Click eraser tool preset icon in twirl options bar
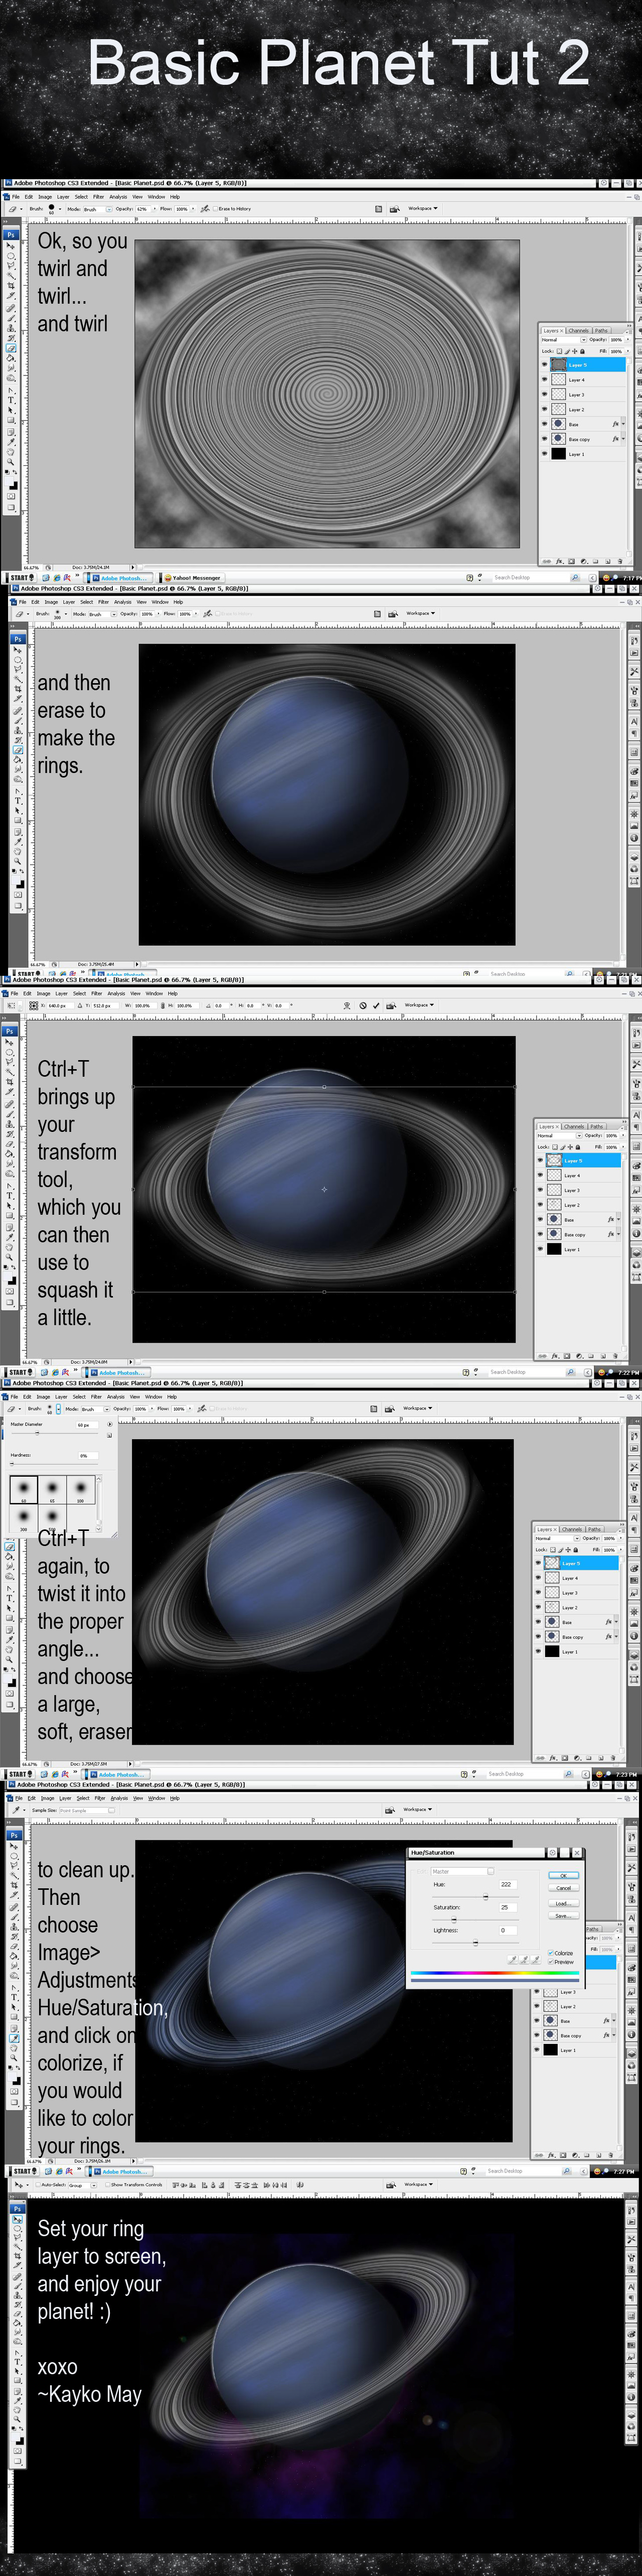The height and width of the screenshot is (2576, 642). [12, 209]
